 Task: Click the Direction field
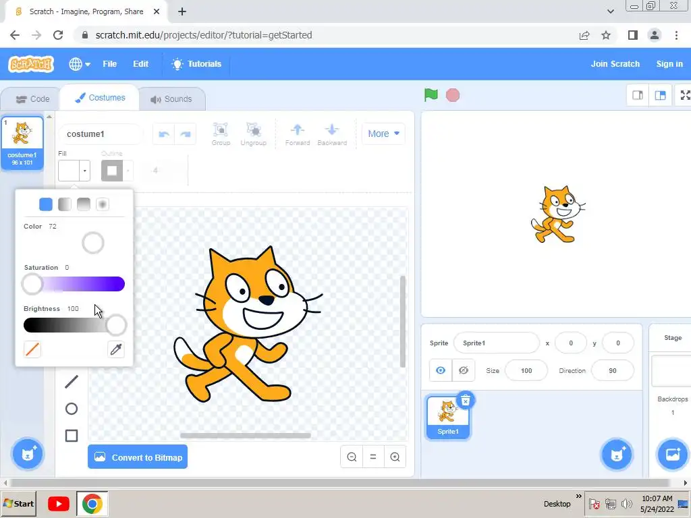(613, 370)
